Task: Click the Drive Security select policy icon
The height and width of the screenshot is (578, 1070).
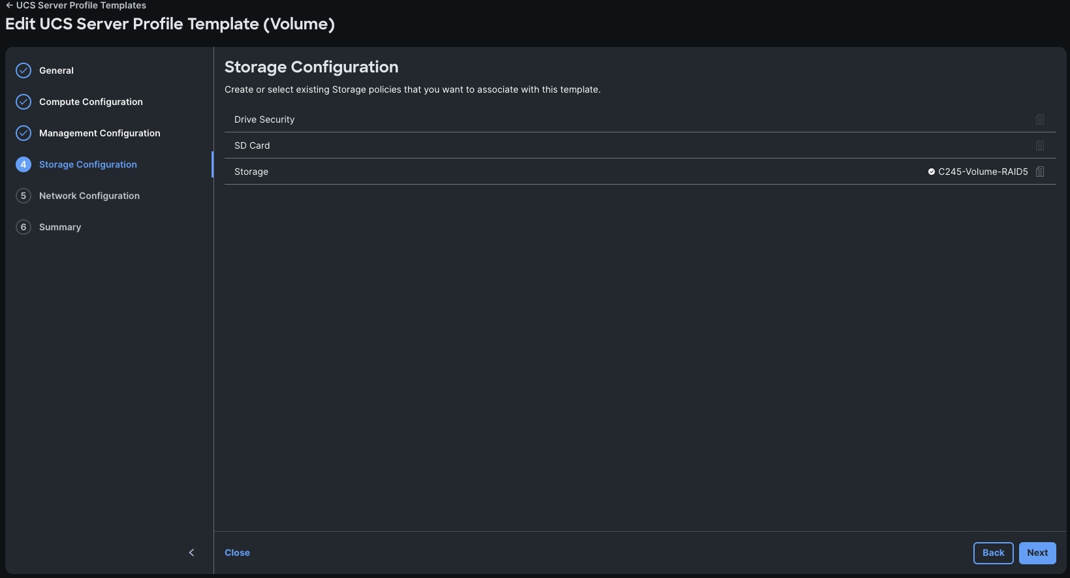Action: [1040, 119]
